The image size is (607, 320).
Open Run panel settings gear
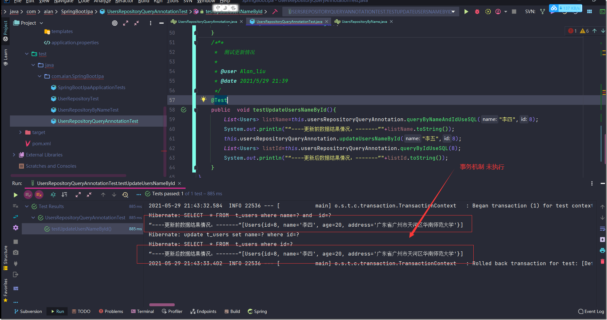click(16, 228)
